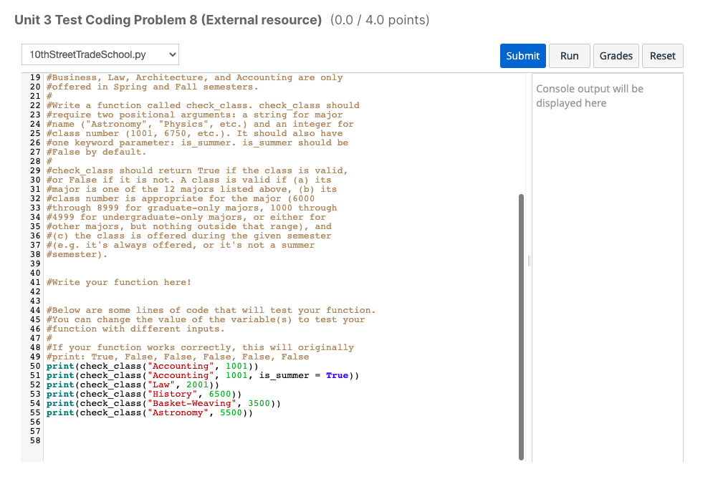Click the check_class "Law", 2001 line
This screenshot has width=718, height=479.
(133, 384)
